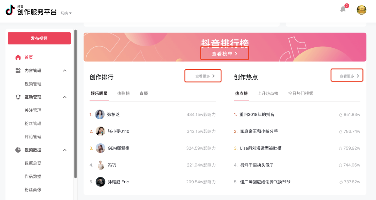Click the 视频数据 pie chart icon
The width and height of the screenshot is (376, 200).
pos(18,150)
